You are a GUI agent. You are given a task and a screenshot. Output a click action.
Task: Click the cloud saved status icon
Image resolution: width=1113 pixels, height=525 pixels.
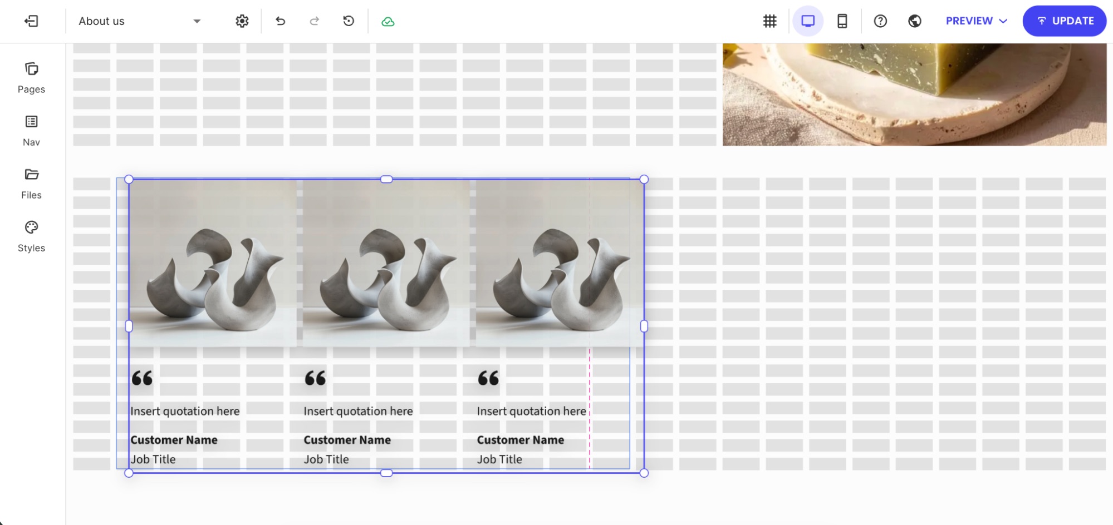coord(388,22)
